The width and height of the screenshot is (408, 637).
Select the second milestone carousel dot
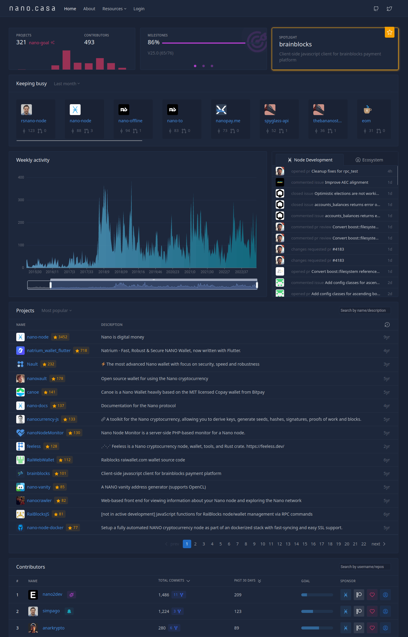tap(204, 66)
